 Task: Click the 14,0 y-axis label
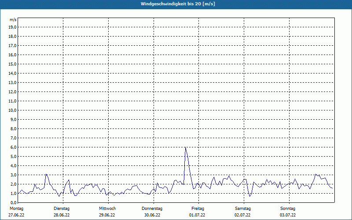pyautogui.click(x=12, y=73)
